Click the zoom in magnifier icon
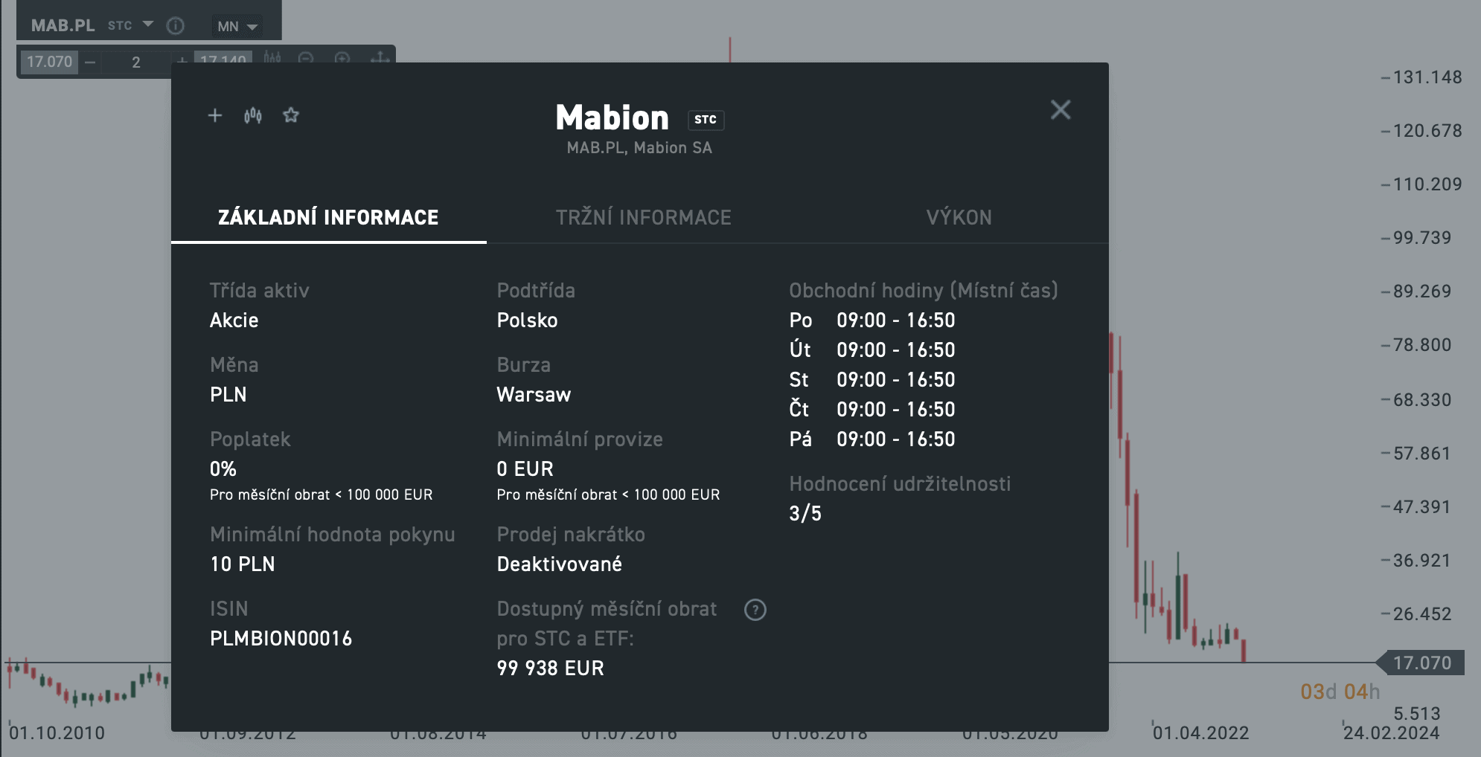Screen dimensions: 1481x757 pyautogui.click(x=342, y=57)
